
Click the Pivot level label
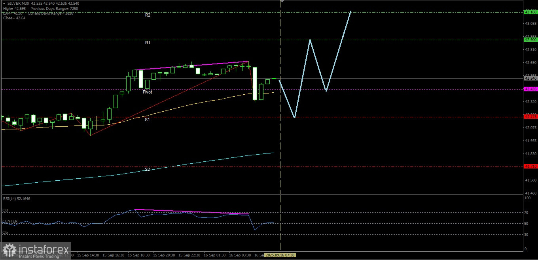[x=147, y=92]
